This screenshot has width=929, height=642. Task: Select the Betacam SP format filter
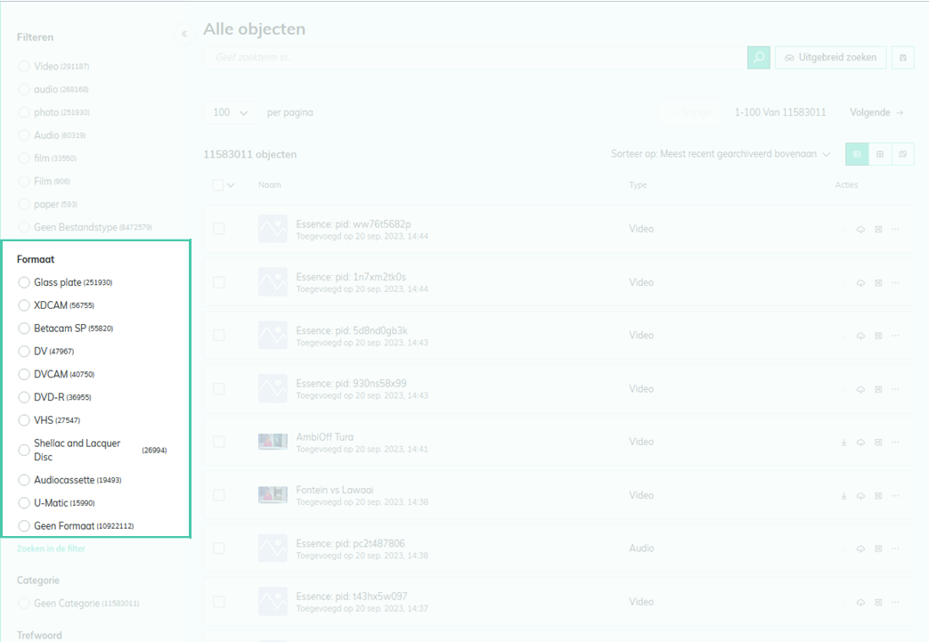(x=24, y=328)
